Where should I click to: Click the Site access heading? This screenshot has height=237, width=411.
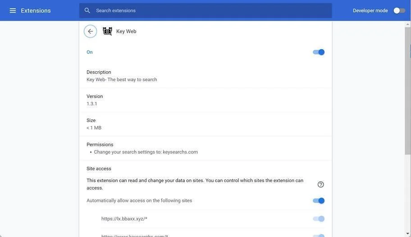99,169
